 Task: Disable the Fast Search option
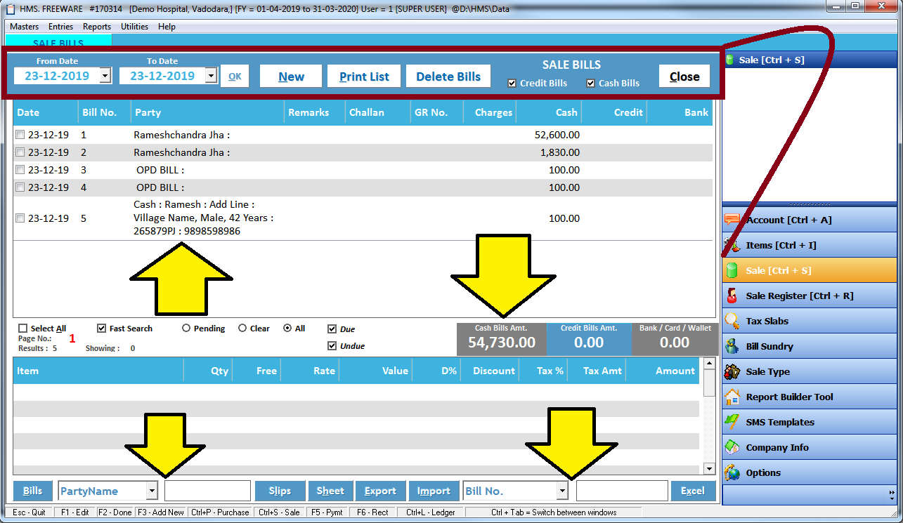click(100, 328)
